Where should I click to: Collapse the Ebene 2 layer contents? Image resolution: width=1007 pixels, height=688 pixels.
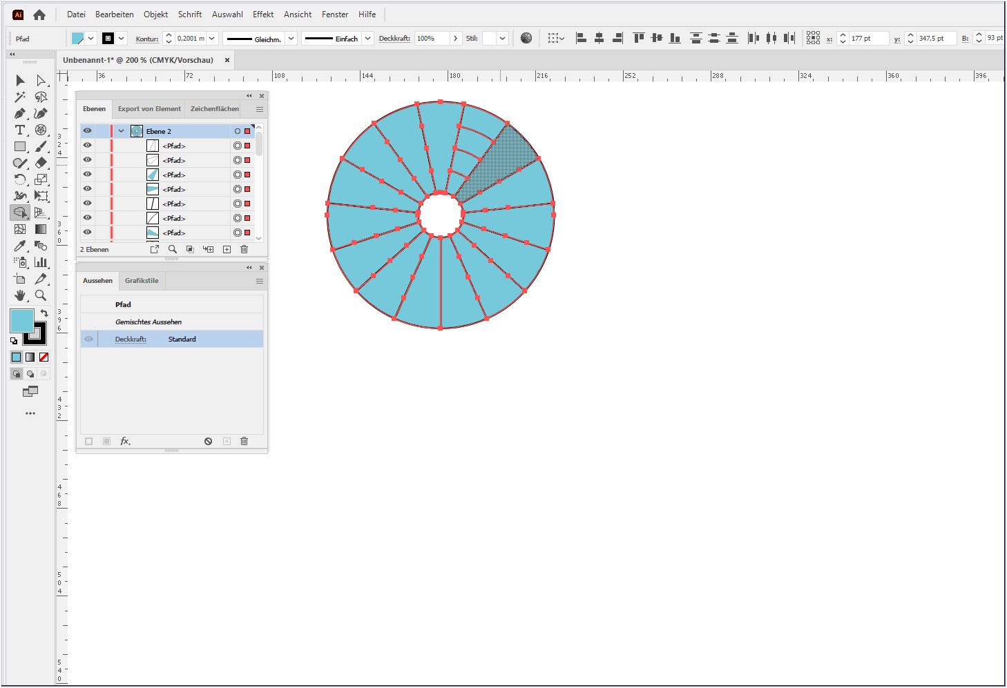point(121,130)
